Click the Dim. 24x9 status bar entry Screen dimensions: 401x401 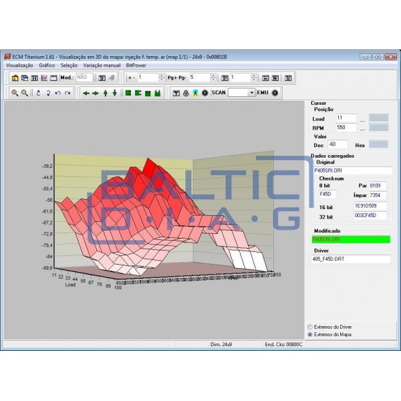tap(221, 344)
